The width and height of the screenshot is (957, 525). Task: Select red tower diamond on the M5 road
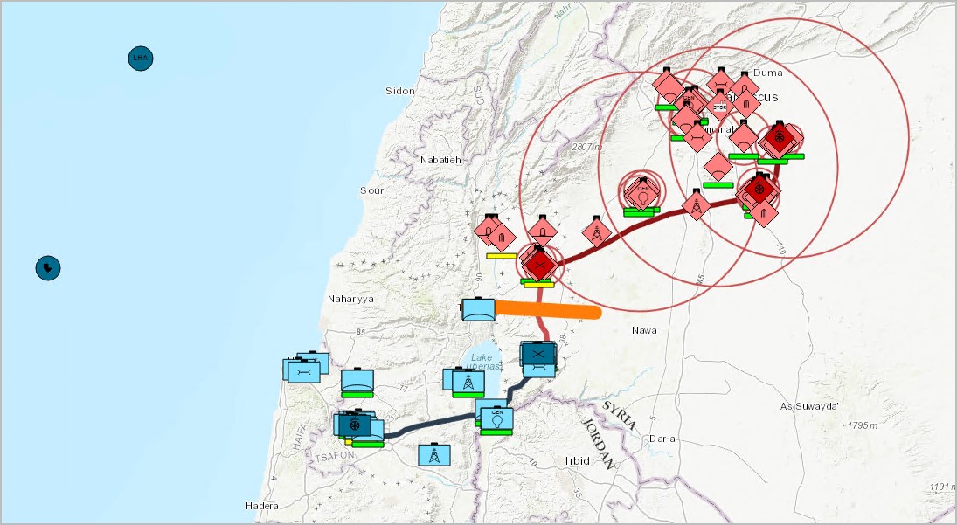697,205
